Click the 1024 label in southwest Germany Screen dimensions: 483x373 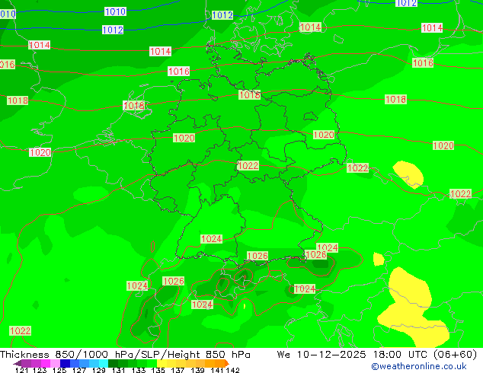coord(211,239)
